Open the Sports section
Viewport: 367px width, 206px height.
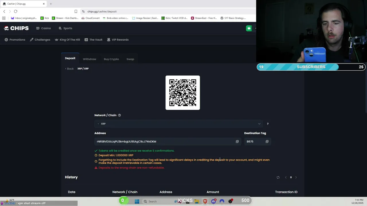point(65,28)
